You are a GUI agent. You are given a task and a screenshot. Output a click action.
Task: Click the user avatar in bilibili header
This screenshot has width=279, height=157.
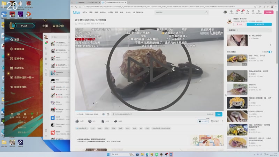tap(225, 12)
